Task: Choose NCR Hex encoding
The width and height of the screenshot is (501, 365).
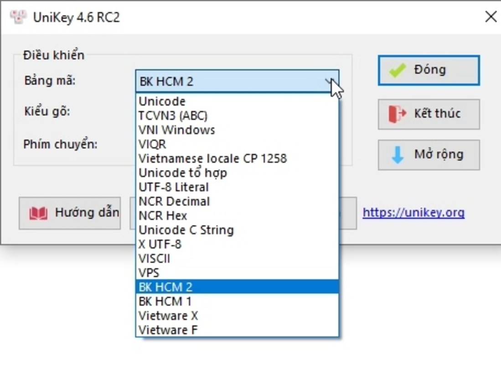Action: click(x=237, y=216)
